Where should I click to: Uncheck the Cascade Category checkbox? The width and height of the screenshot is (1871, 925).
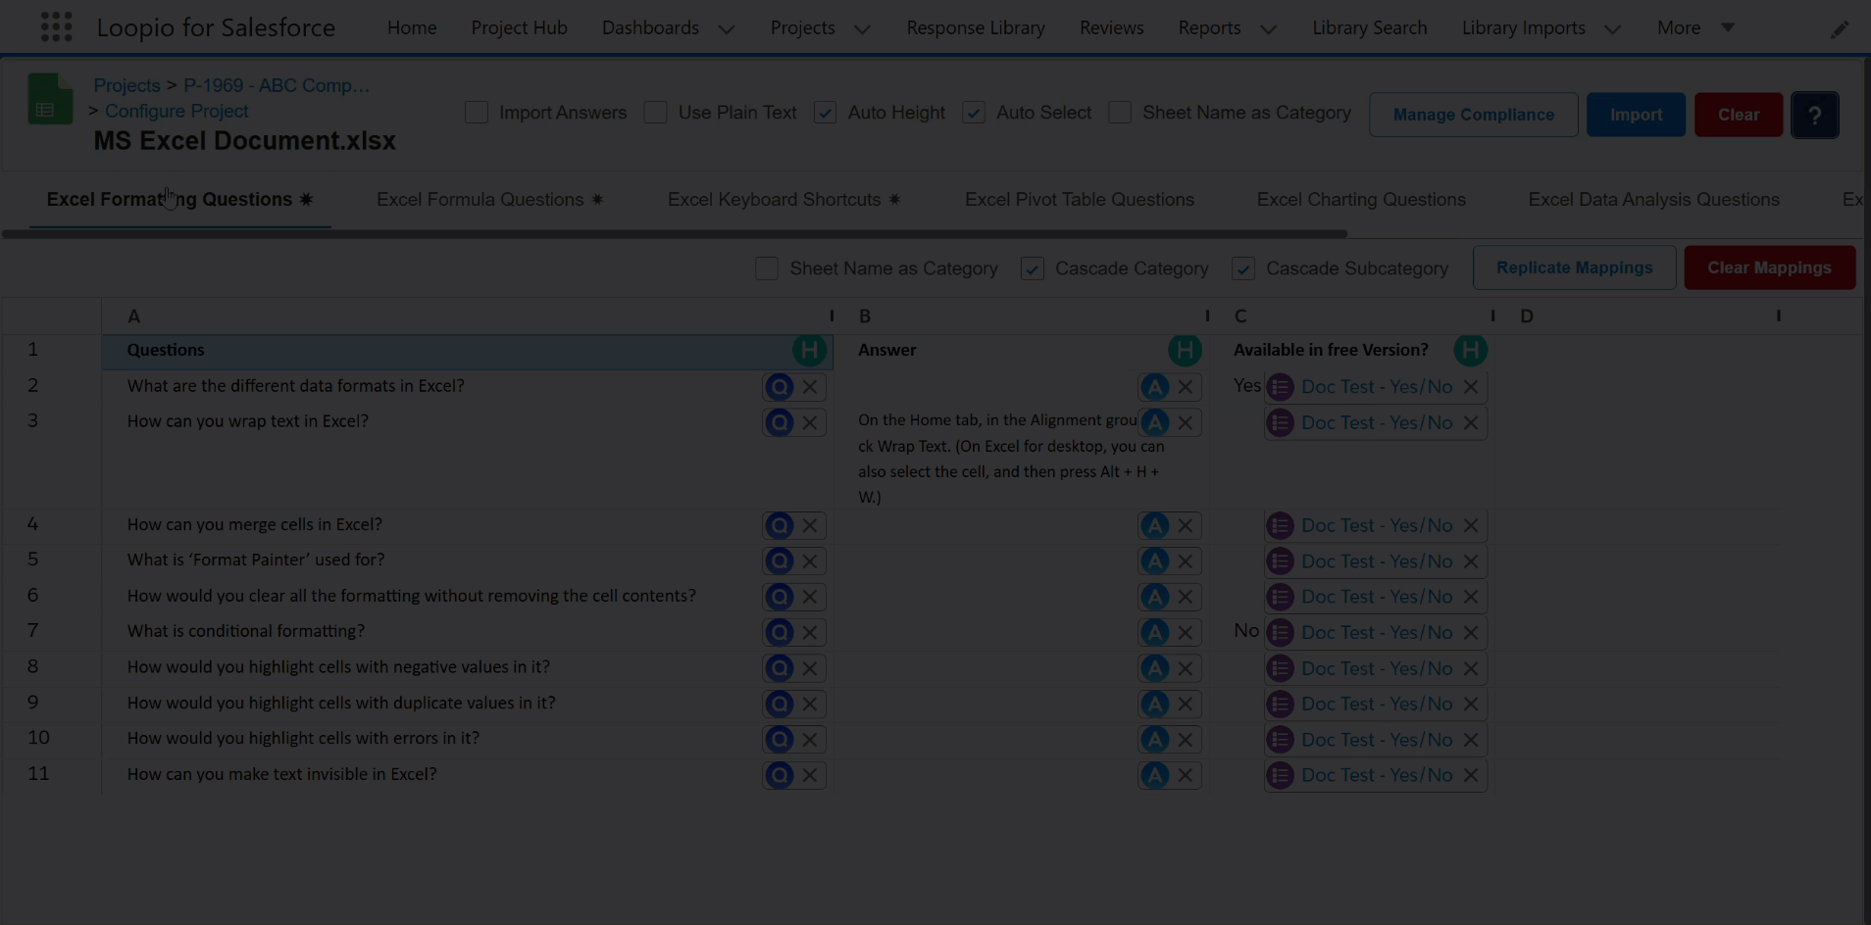click(1033, 268)
